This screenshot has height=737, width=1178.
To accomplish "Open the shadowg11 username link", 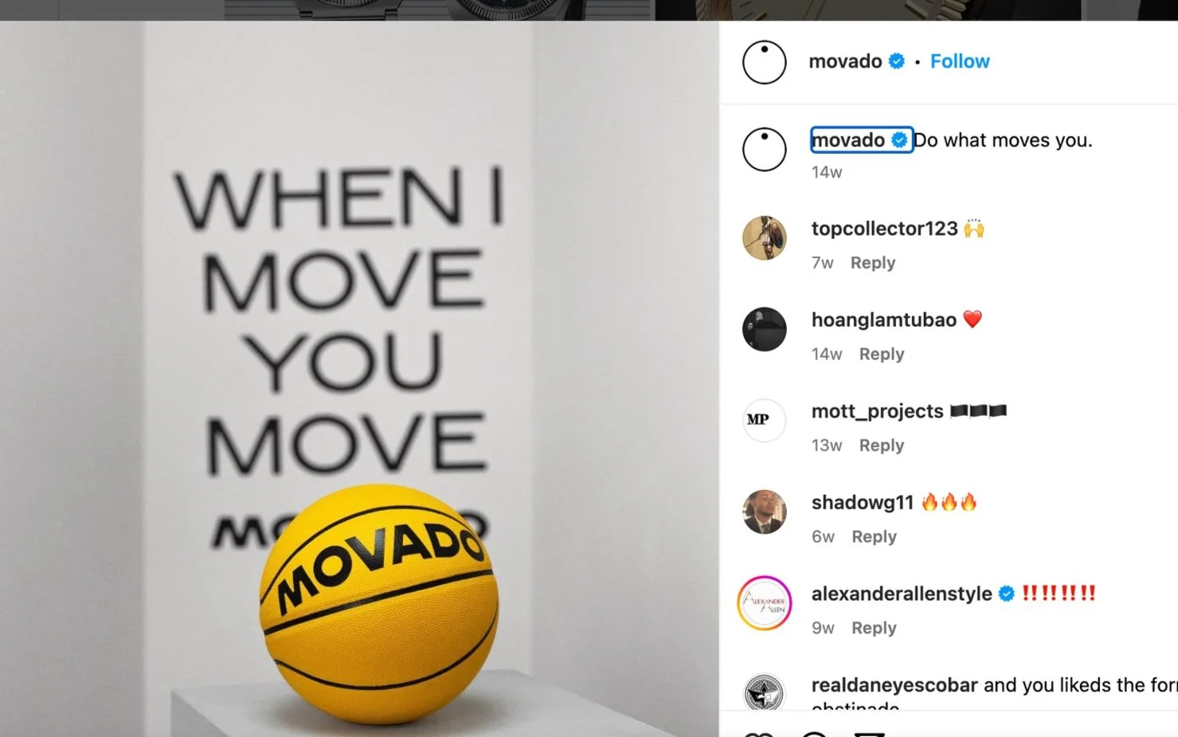I will coord(863,503).
